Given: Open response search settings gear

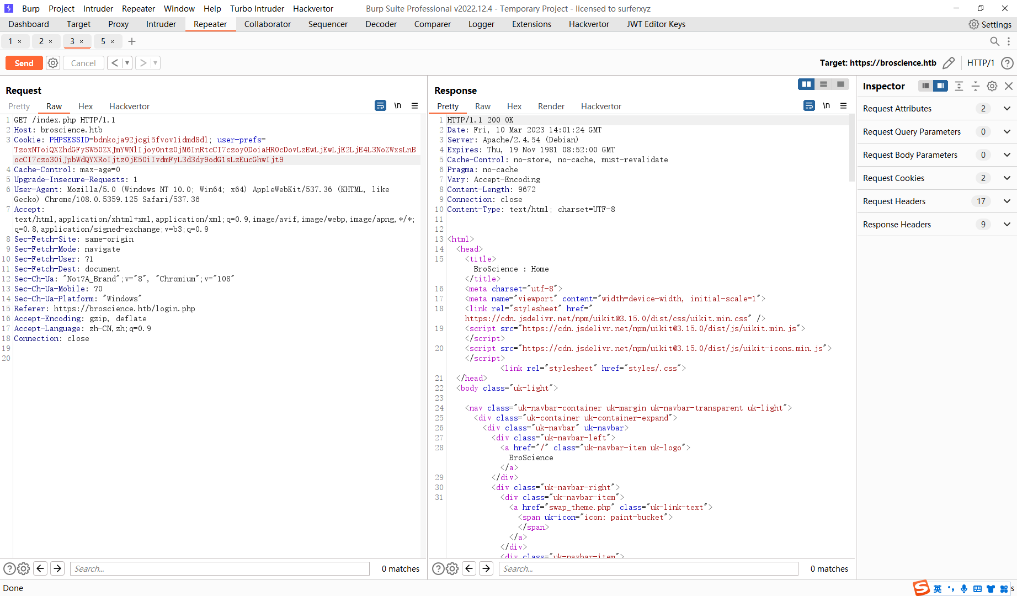Looking at the screenshot, I should [452, 569].
